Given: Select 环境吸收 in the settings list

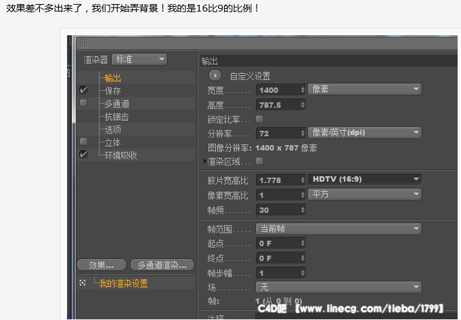Looking at the screenshot, I should [x=120, y=155].
